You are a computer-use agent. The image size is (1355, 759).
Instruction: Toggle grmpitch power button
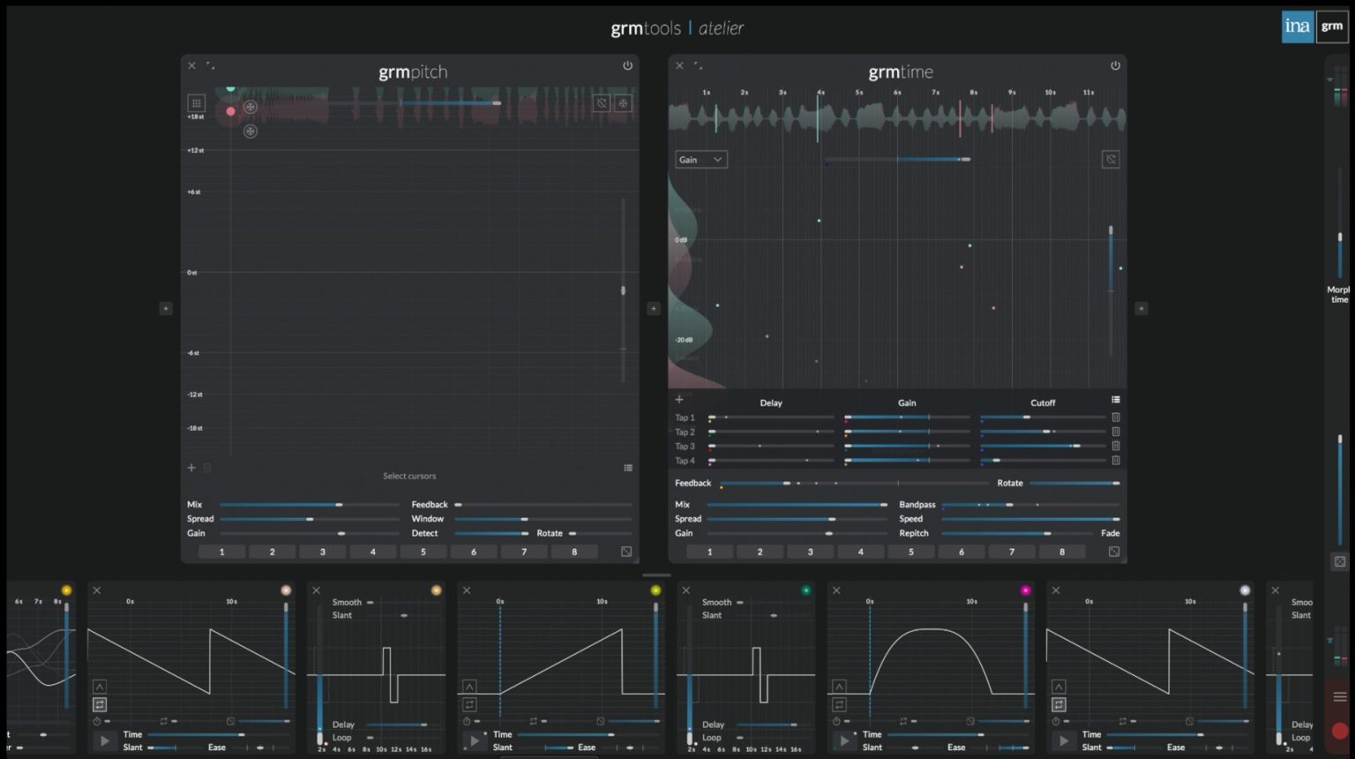pyautogui.click(x=627, y=65)
